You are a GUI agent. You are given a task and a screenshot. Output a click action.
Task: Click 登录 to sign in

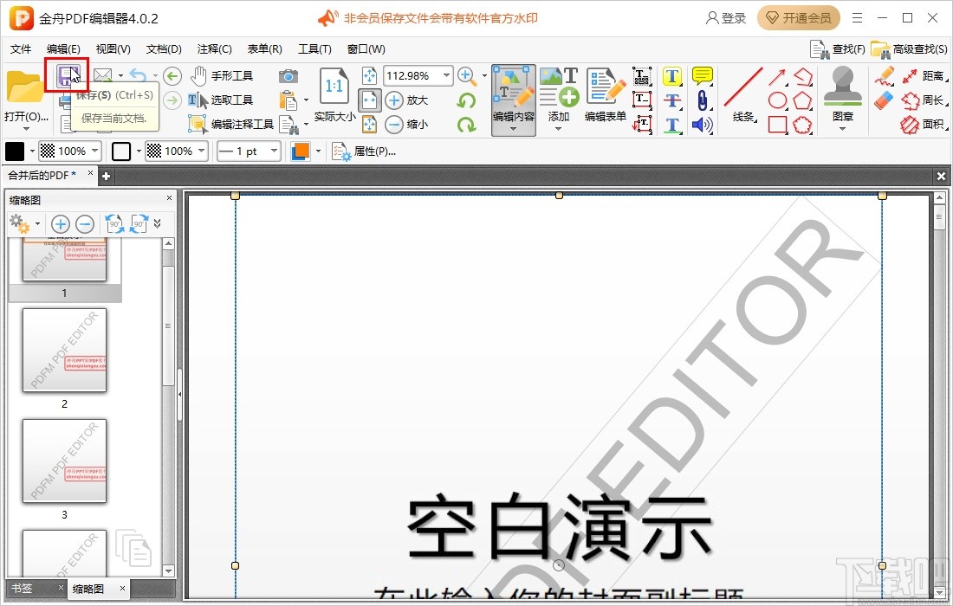(726, 17)
